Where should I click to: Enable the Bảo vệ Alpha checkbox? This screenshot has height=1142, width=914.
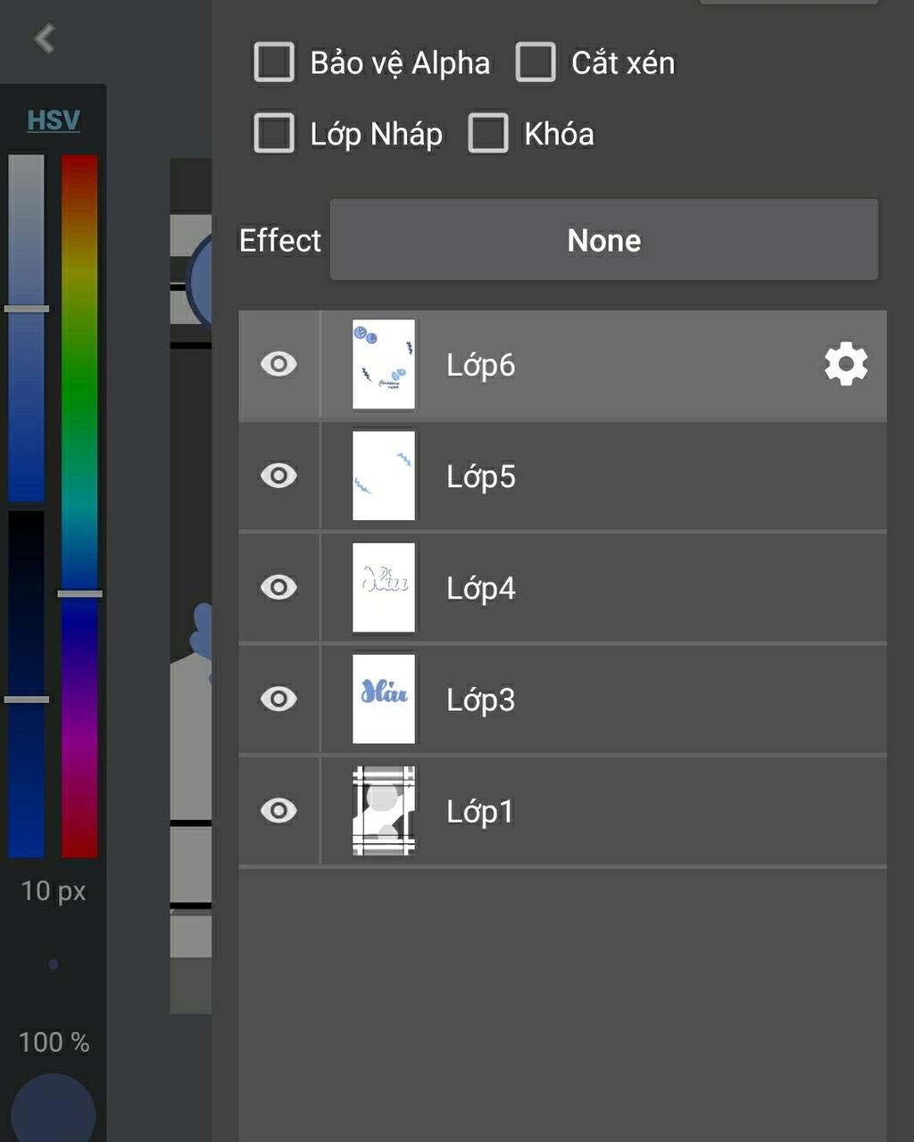tap(274, 62)
